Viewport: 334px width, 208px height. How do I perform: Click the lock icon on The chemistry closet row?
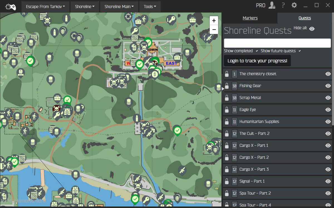[227, 74]
